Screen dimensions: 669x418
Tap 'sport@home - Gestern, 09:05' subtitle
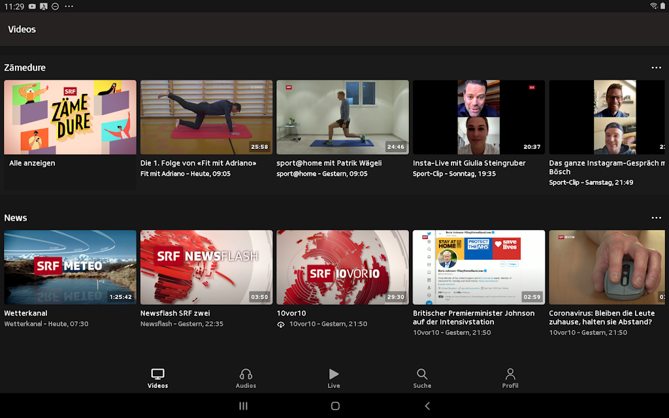click(322, 174)
